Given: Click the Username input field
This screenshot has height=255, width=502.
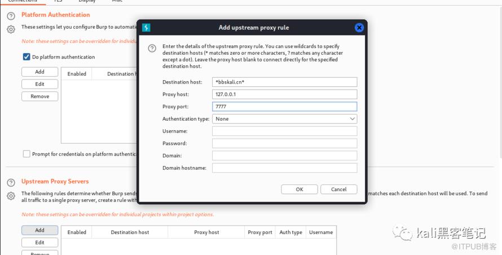Looking at the screenshot, I should [x=285, y=131].
